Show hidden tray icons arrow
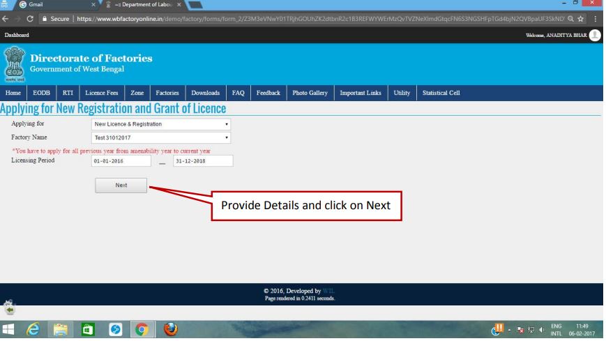606x341 pixels. 509,330
